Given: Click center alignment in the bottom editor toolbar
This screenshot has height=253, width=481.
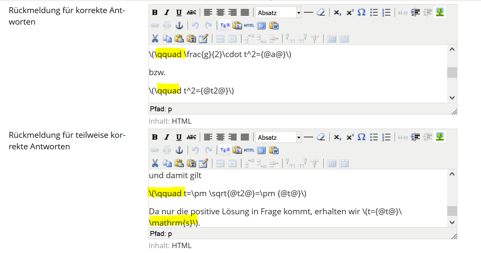Looking at the screenshot, I should [220, 137].
